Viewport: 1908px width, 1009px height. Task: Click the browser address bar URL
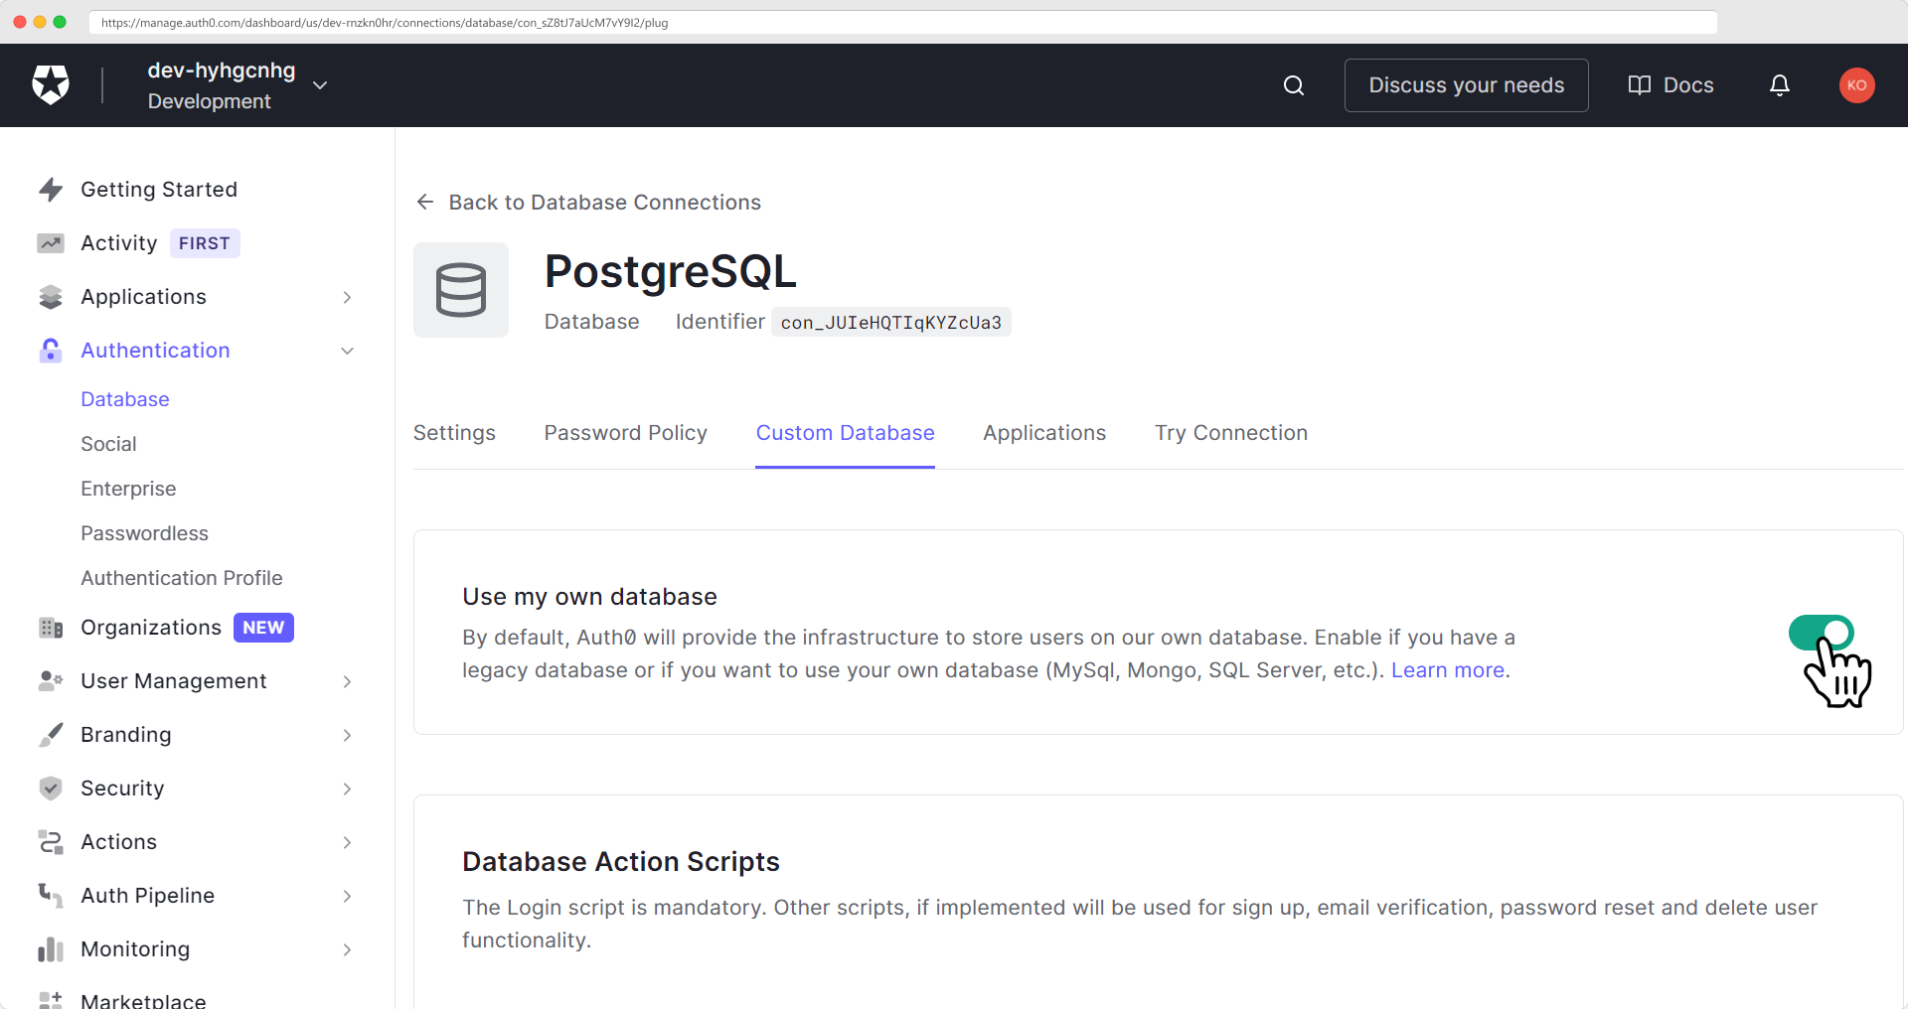902,22
